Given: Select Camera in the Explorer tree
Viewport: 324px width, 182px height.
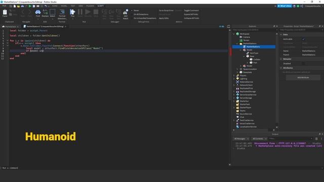Looking at the screenshot, I should 247,37.
